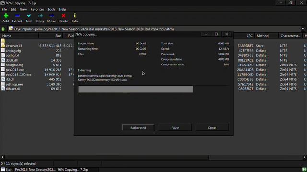Click the address path field
Screen dimensions: 307x172
coord(154,29)
